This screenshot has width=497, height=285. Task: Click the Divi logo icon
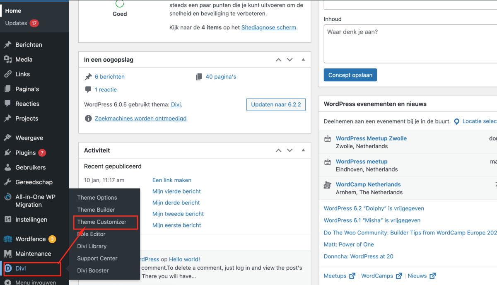[x=7, y=268]
